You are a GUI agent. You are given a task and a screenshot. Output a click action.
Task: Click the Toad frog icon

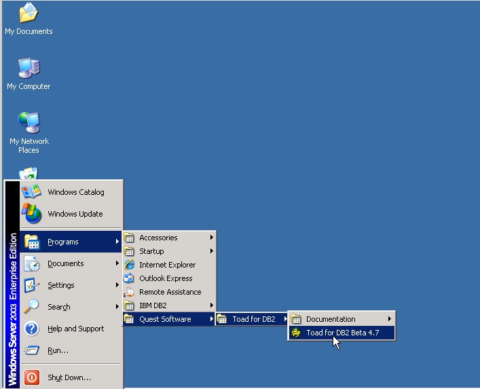pos(296,333)
